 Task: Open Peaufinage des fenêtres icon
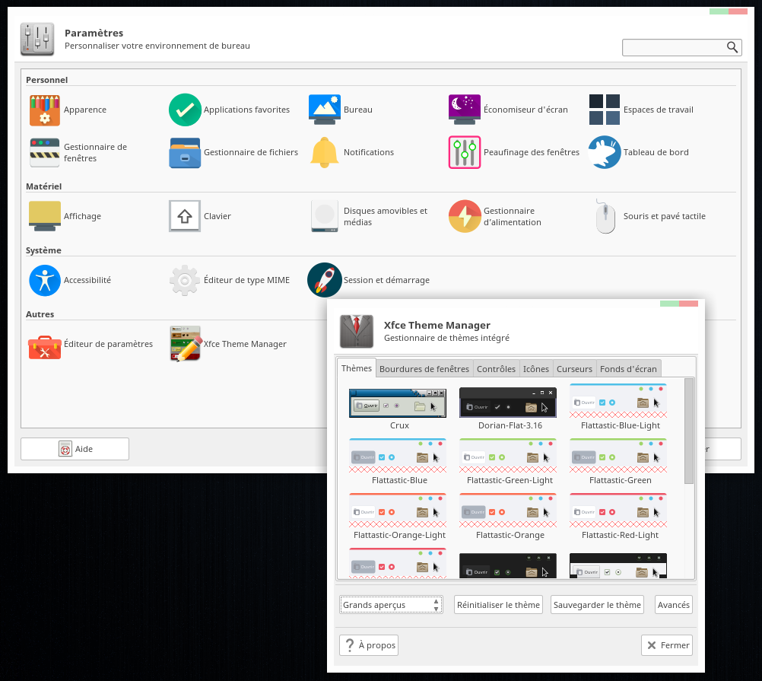pos(465,153)
